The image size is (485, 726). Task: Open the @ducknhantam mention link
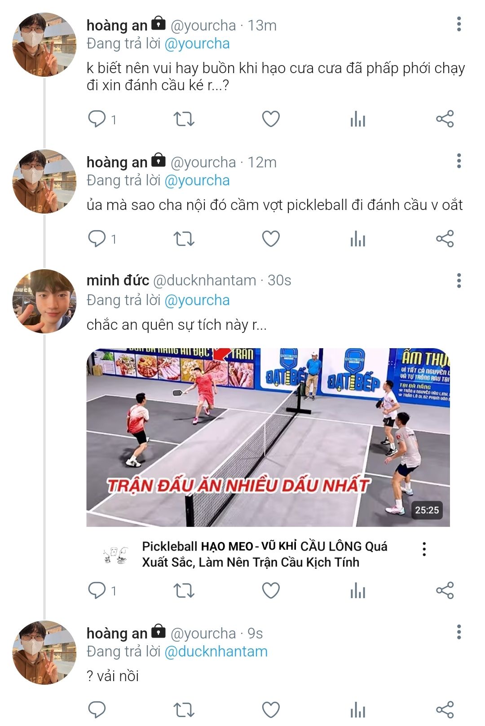coord(216,652)
